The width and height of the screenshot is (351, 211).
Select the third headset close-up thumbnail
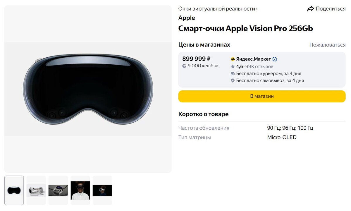tap(58, 190)
